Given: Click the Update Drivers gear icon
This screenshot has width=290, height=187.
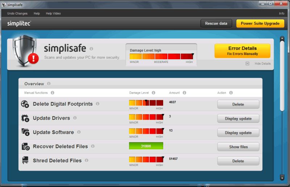Looking at the screenshot, I should pyautogui.click(x=25, y=118).
